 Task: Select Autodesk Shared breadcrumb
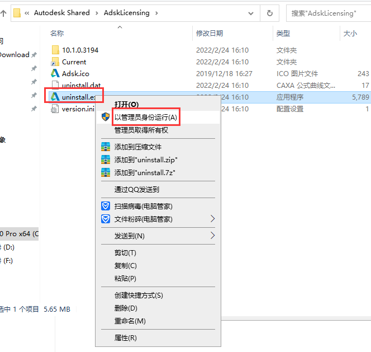point(62,12)
